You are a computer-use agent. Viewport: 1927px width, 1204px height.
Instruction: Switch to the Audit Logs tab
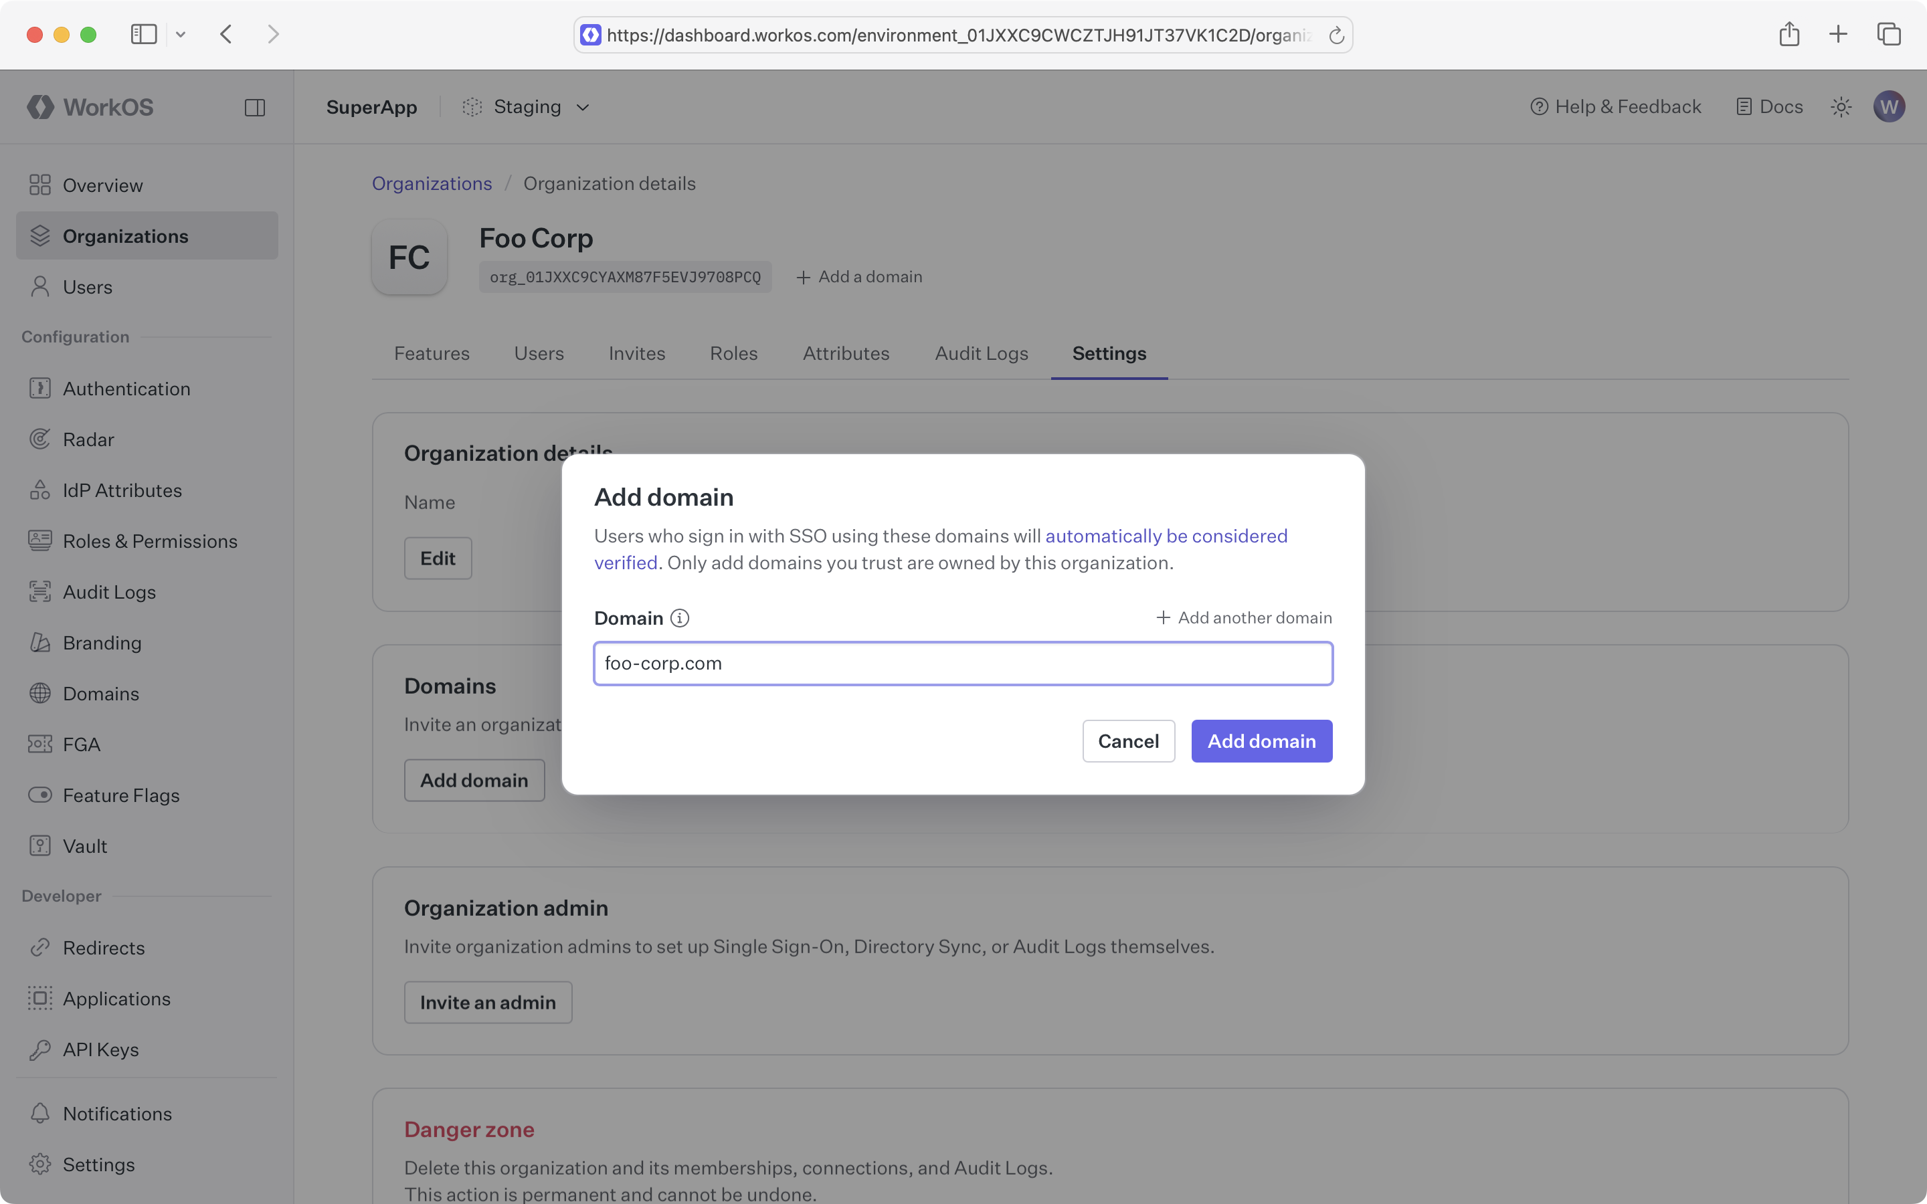click(981, 353)
